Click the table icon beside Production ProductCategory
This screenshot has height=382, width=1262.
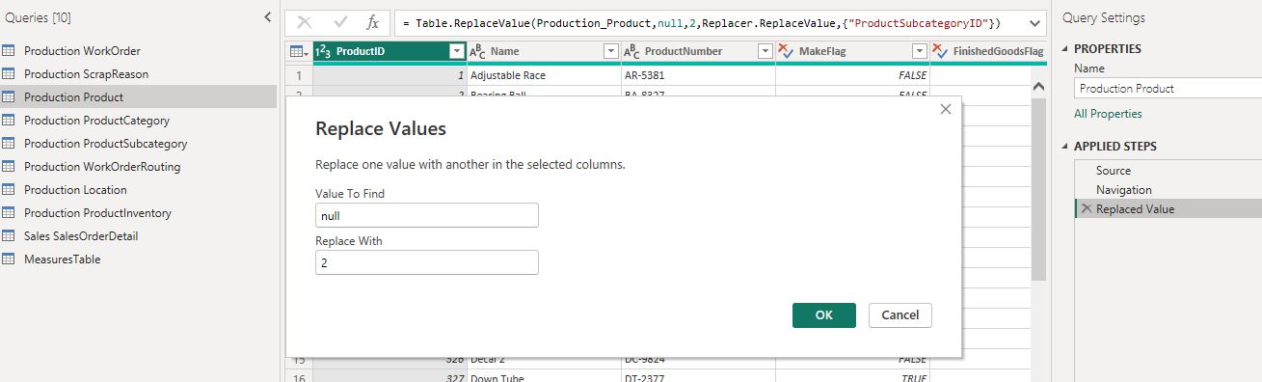click(x=9, y=121)
